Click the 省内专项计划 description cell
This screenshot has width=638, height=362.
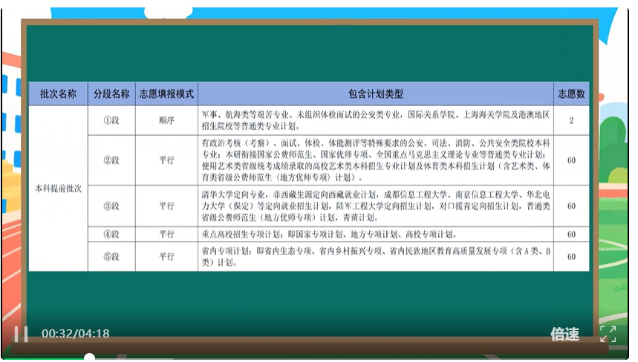click(376, 257)
